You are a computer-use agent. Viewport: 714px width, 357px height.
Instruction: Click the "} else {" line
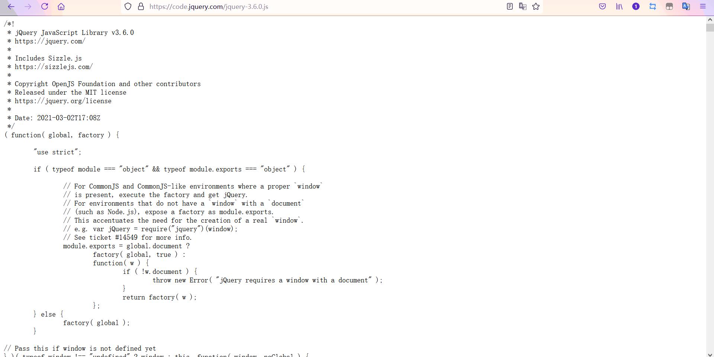pos(48,314)
